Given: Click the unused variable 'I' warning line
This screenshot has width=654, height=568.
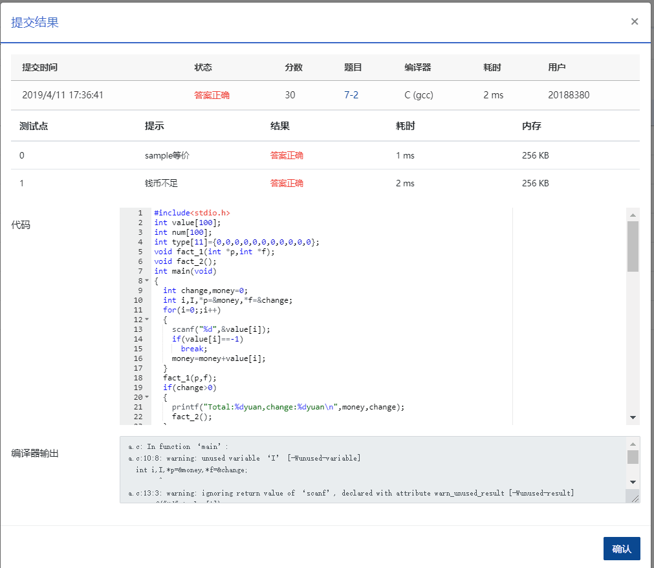Looking at the screenshot, I should pyautogui.click(x=244, y=458).
